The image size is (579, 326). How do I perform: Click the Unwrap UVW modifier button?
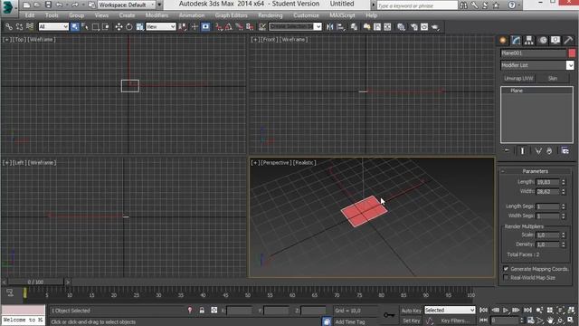(x=518, y=79)
